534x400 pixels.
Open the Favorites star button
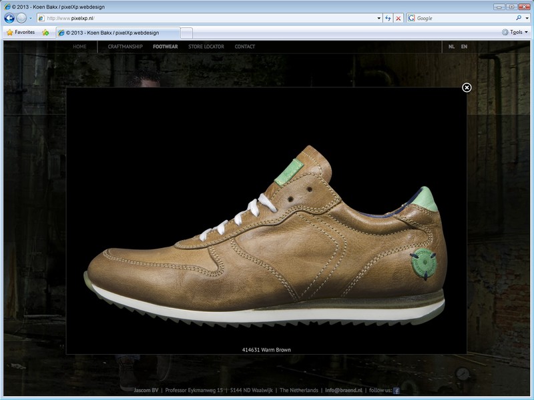pos(20,32)
